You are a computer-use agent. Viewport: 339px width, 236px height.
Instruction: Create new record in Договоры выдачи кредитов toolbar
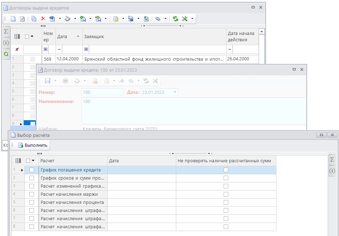tap(13, 19)
